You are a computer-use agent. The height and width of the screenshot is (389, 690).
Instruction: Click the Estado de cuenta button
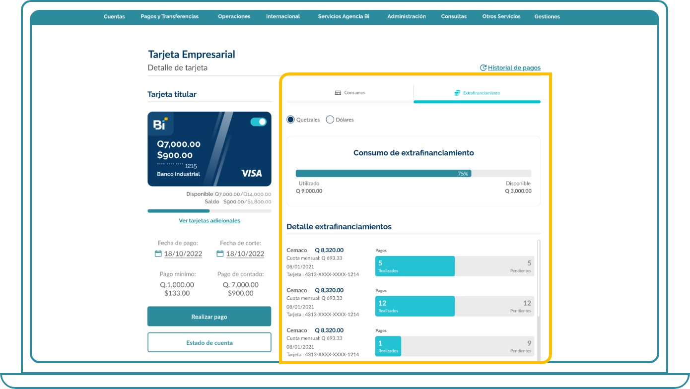click(x=209, y=342)
